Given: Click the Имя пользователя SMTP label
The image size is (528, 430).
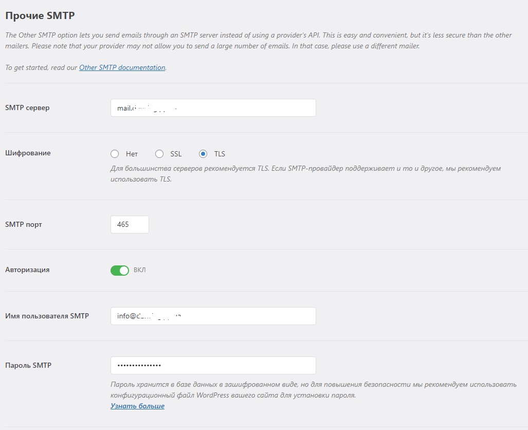Looking at the screenshot, I should [x=47, y=316].
